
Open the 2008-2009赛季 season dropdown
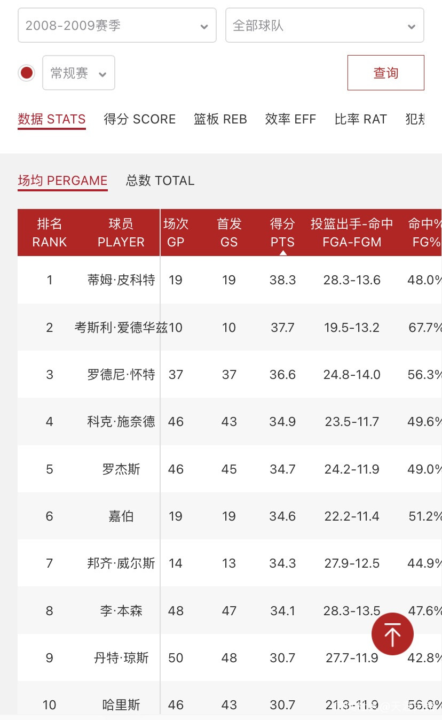coord(117,25)
